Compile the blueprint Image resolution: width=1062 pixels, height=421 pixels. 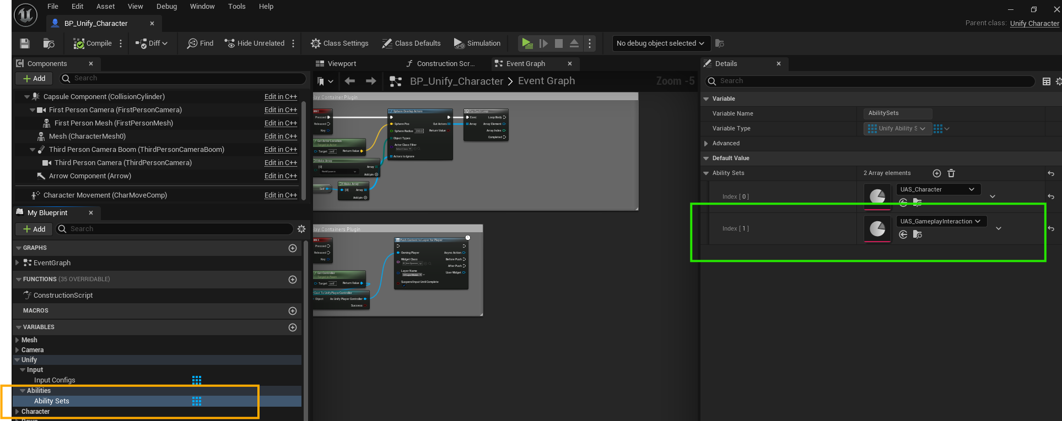[93, 43]
